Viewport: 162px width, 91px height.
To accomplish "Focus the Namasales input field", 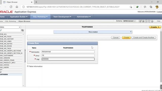I will coord(68,52).
